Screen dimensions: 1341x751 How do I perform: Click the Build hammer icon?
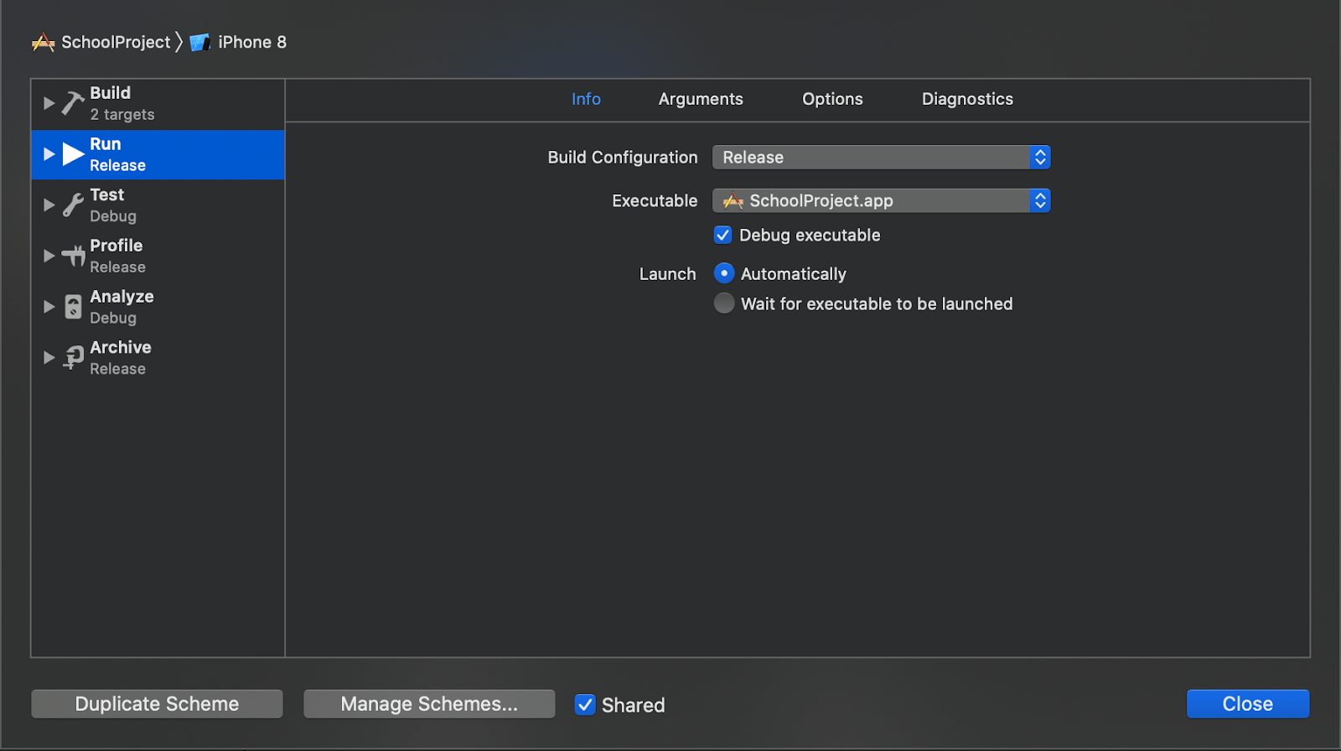(73, 103)
